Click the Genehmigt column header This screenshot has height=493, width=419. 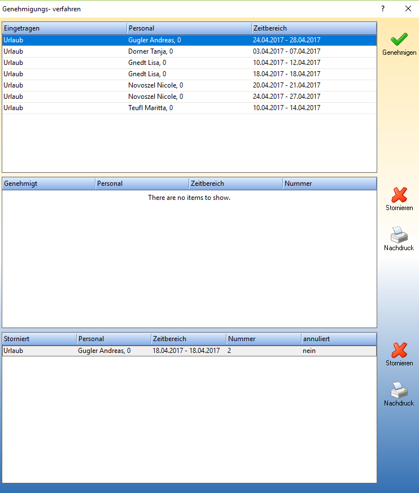[49, 184]
